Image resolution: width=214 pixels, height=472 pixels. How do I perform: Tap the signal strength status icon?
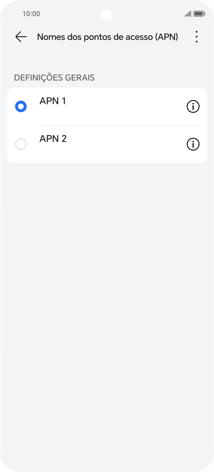tap(188, 14)
